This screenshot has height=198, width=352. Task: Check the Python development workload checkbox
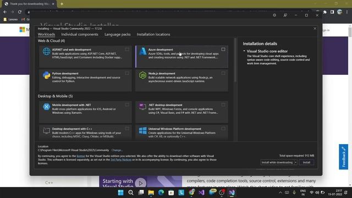[x=127, y=73]
